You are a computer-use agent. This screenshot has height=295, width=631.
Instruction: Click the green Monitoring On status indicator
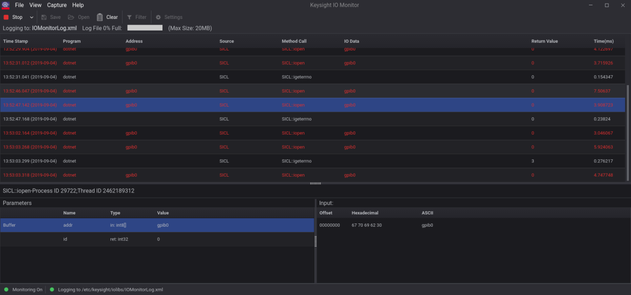pyautogui.click(x=6, y=290)
